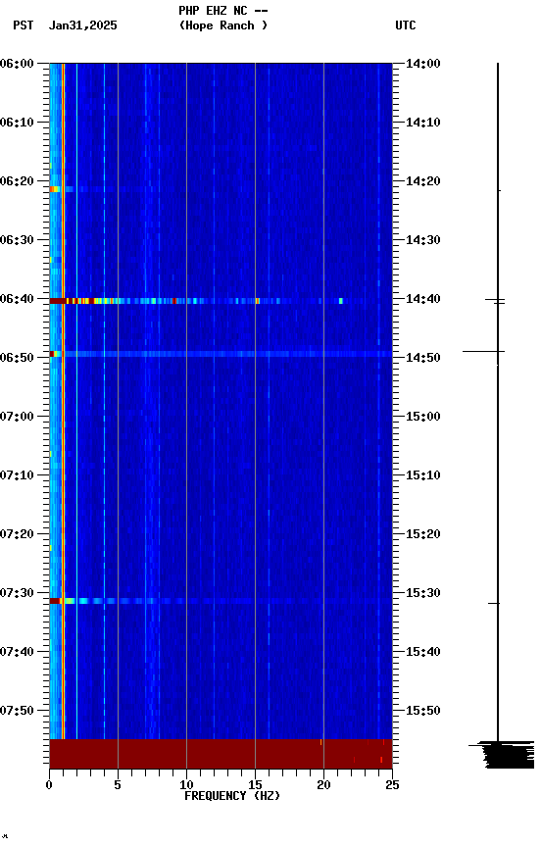The height and width of the screenshot is (847, 541).
Task: Click the 07:50 PST time label
Action: (x=17, y=712)
